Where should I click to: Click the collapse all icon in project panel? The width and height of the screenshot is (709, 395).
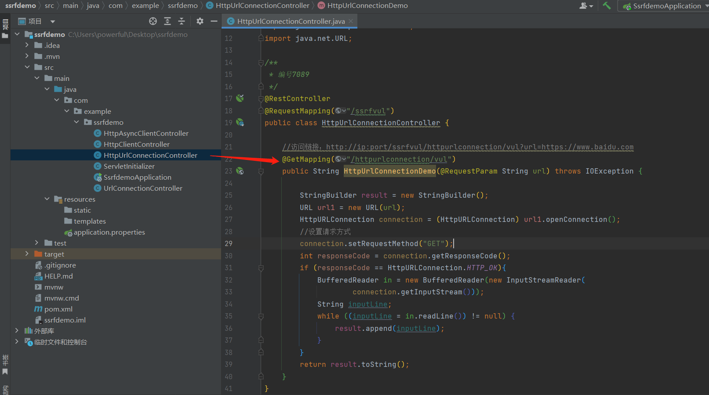tap(182, 21)
